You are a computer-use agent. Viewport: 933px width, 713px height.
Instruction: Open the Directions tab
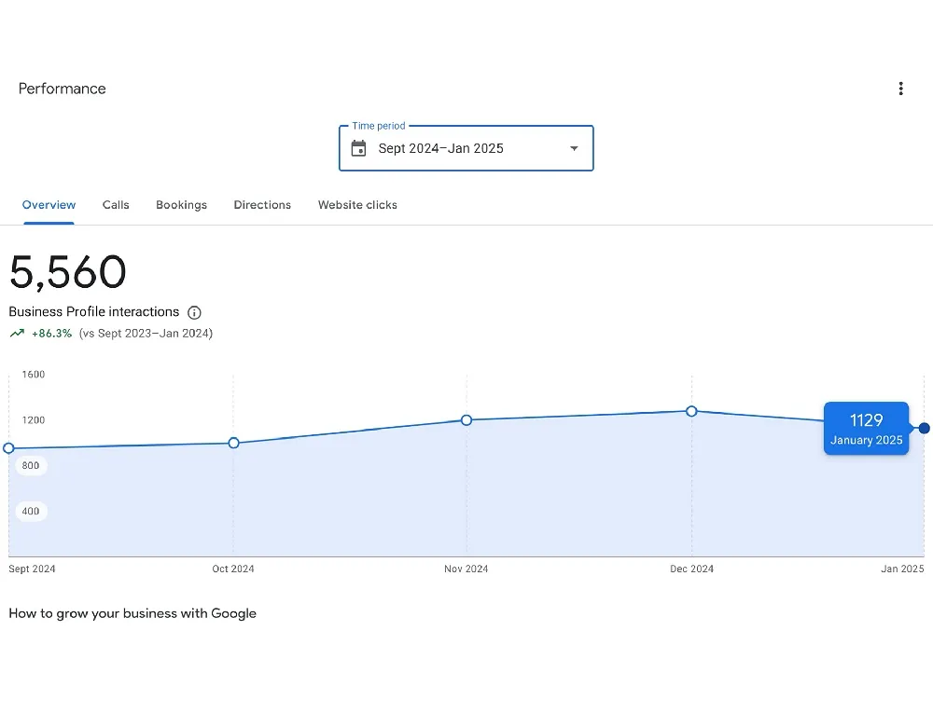coord(262,205)
